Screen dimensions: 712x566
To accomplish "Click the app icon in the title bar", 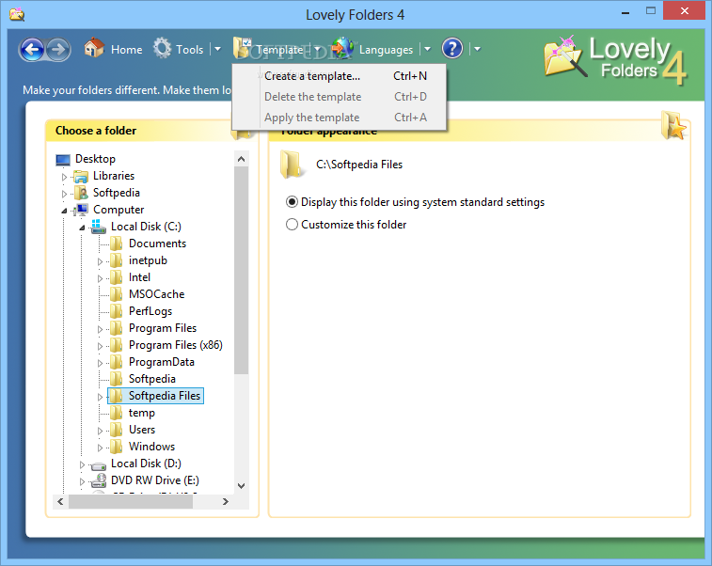I will (x=17, y=14).
